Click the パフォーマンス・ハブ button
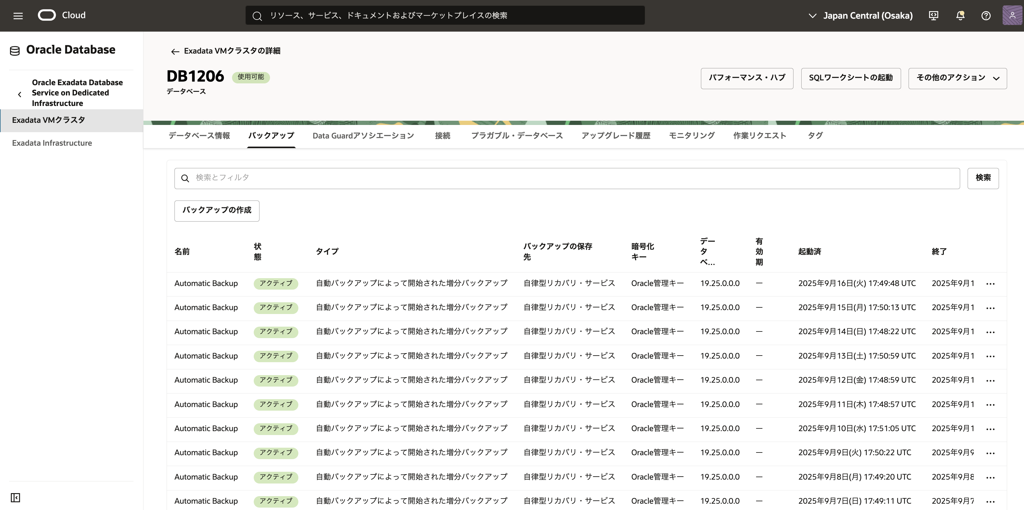 point(746,78)
